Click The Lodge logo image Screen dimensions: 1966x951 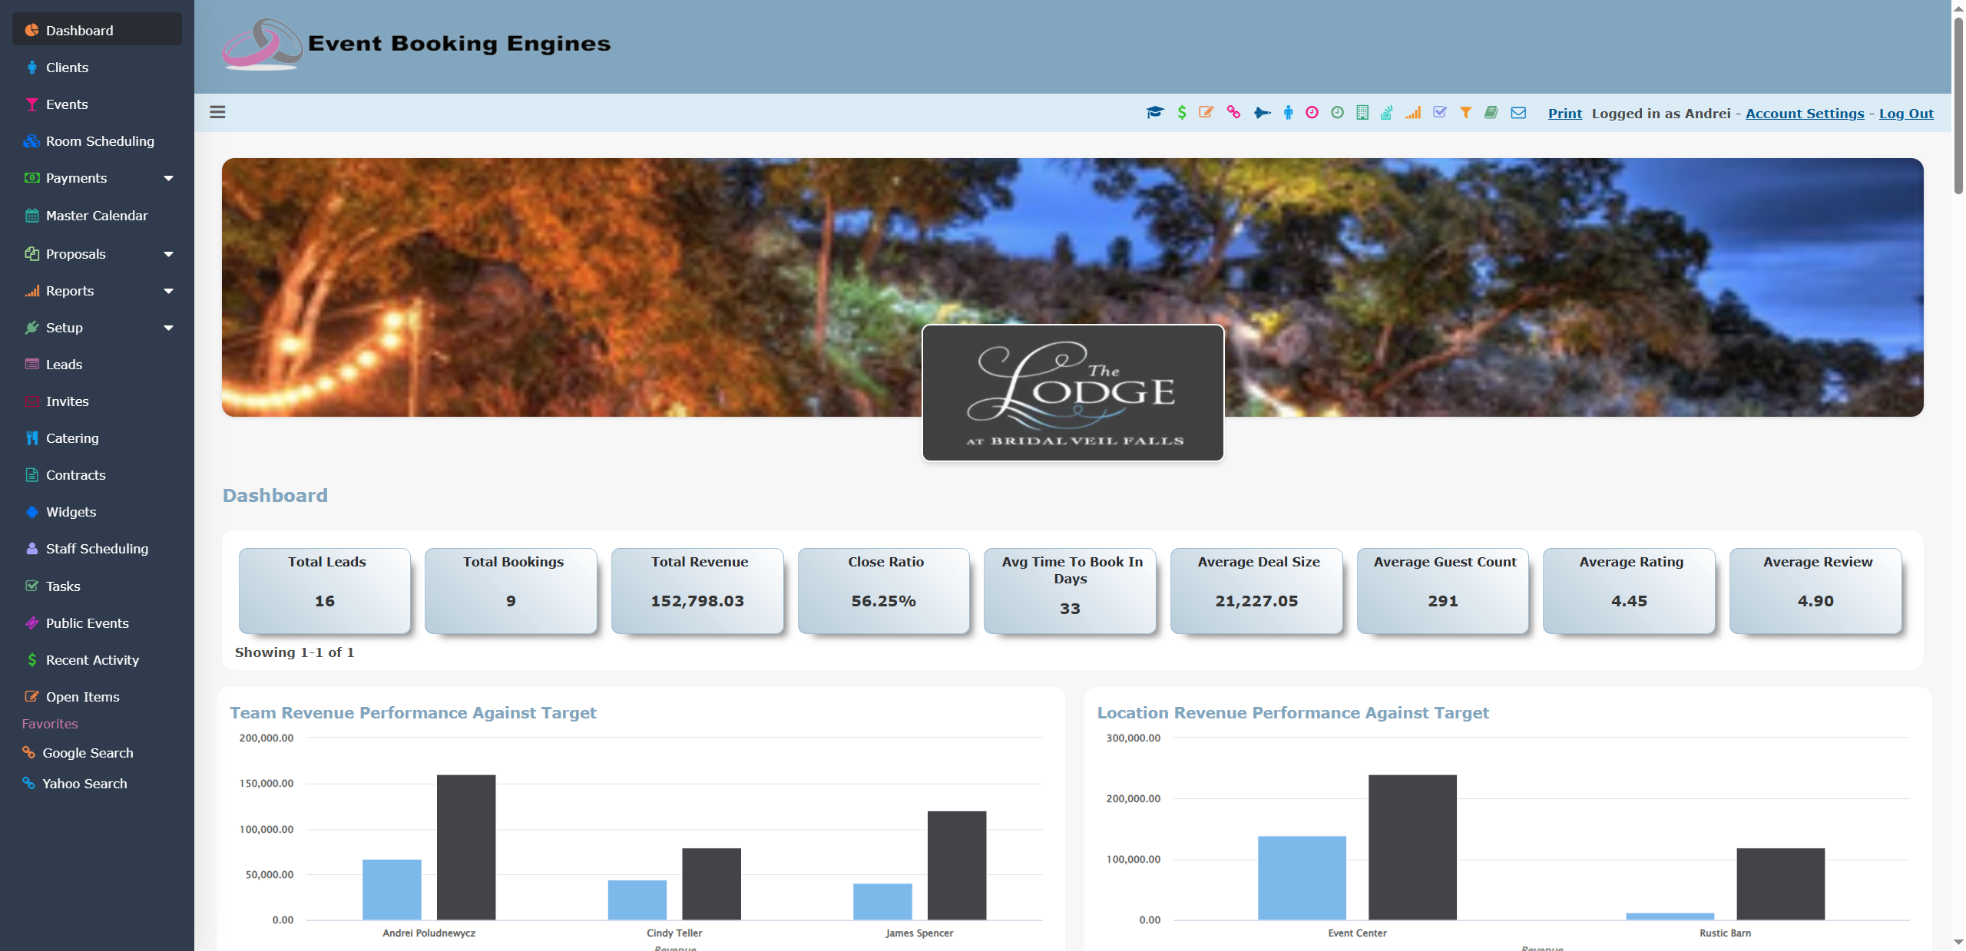pyautogui.click(x=1073, y=392)
